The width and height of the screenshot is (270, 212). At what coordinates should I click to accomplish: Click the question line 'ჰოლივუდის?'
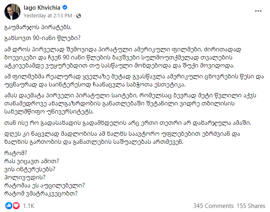click(25, 177)
